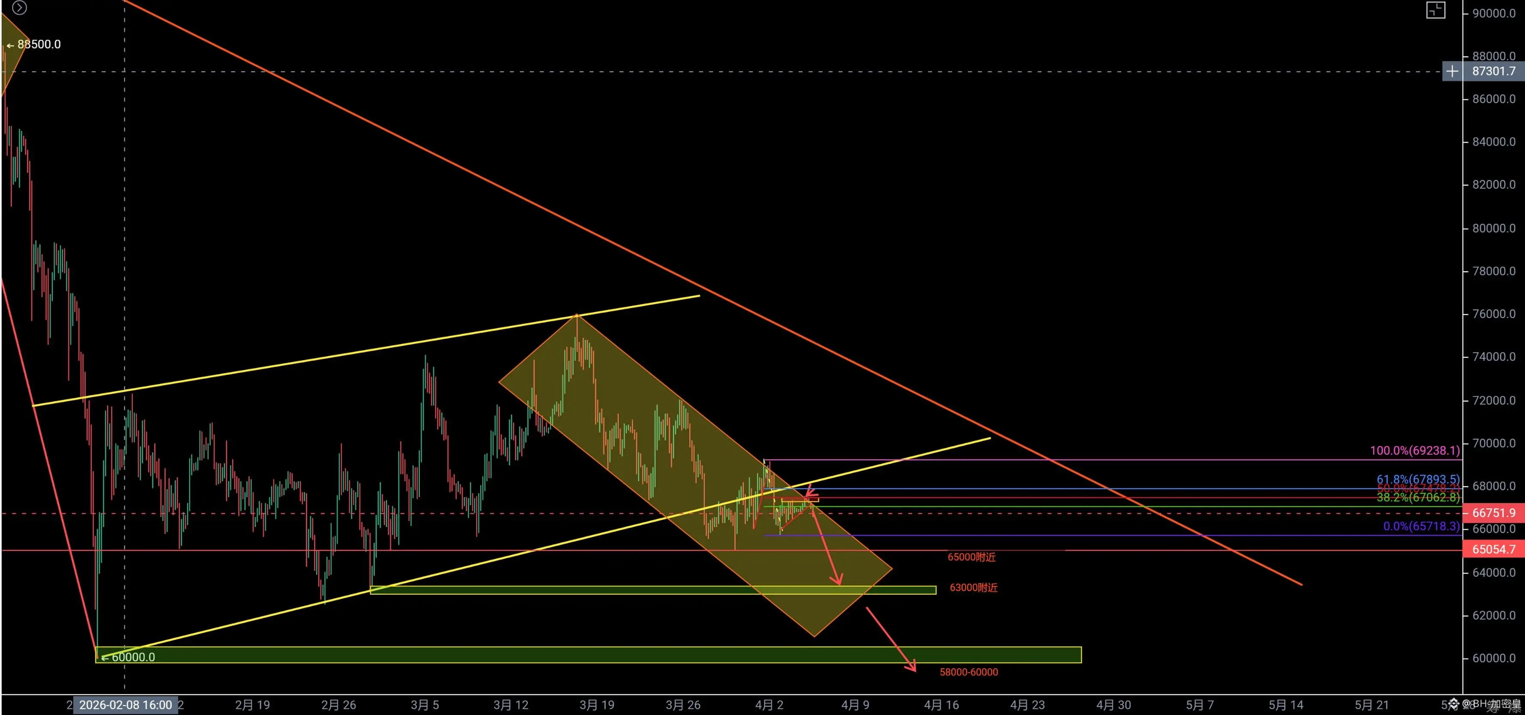Select the 58000-60000 text annotation
Viewport: 1525px width, 715px height.
pyautogui.click(x=969, y=672)
